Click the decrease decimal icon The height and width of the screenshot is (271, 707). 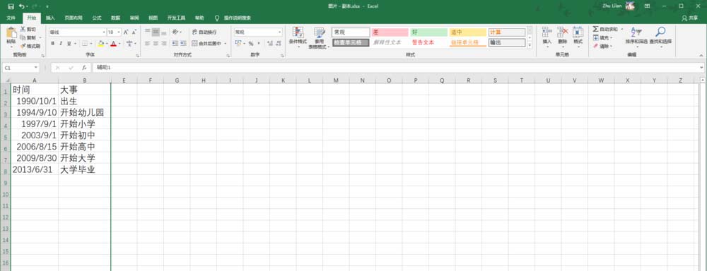(279, 44)
